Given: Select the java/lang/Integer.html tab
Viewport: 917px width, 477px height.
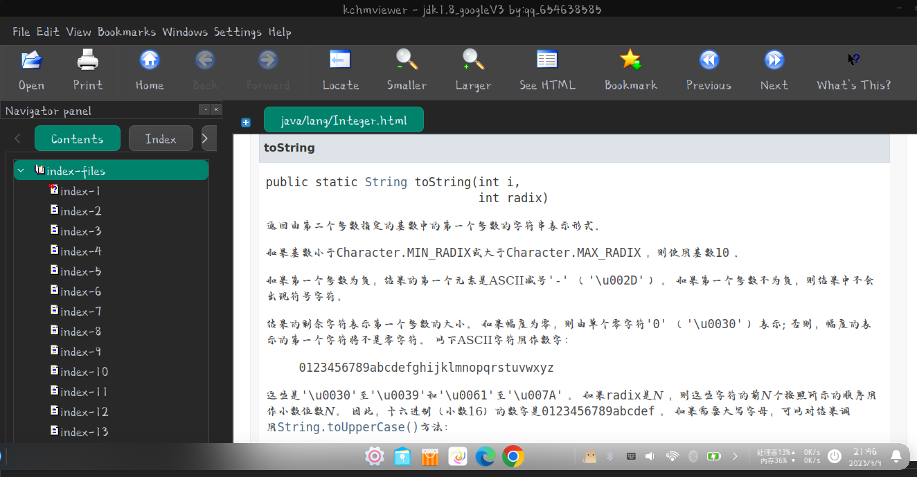Looking at the screenshot, I should (344, 120).
